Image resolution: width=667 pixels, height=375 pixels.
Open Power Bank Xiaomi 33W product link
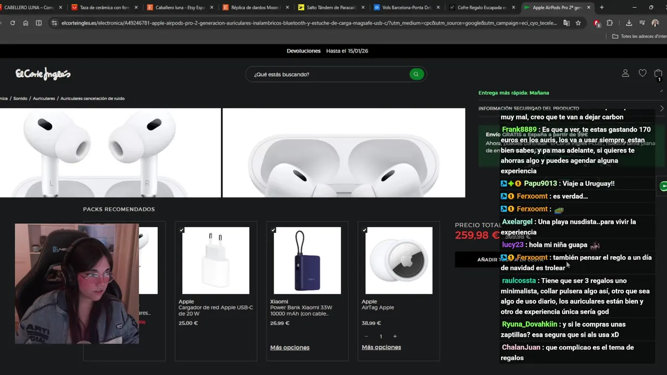tap(301, 310)
